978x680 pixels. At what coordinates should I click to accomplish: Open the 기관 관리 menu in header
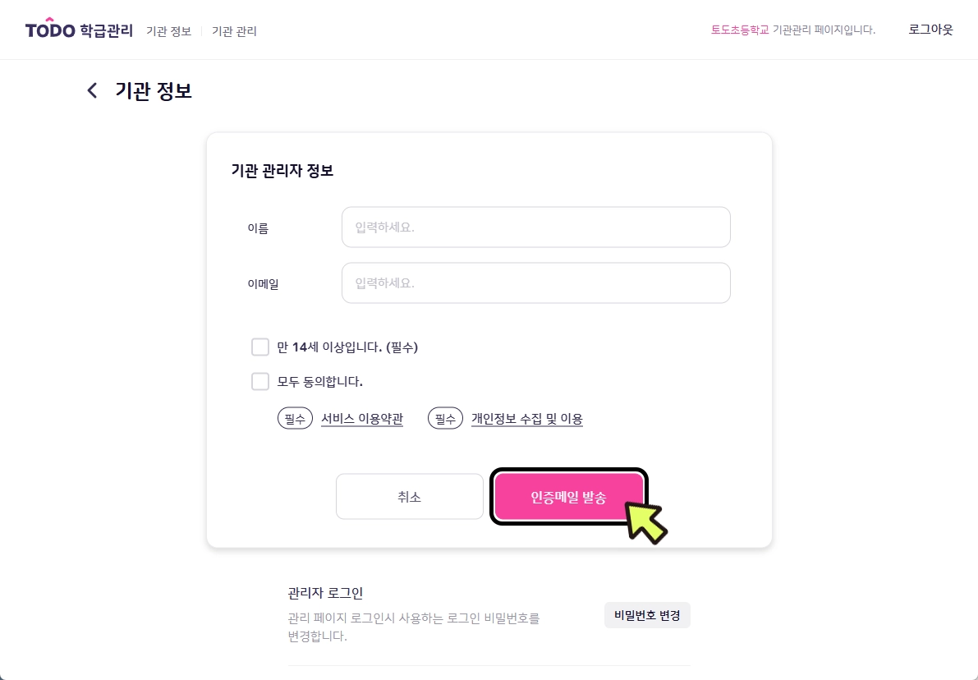coord(234,31)
